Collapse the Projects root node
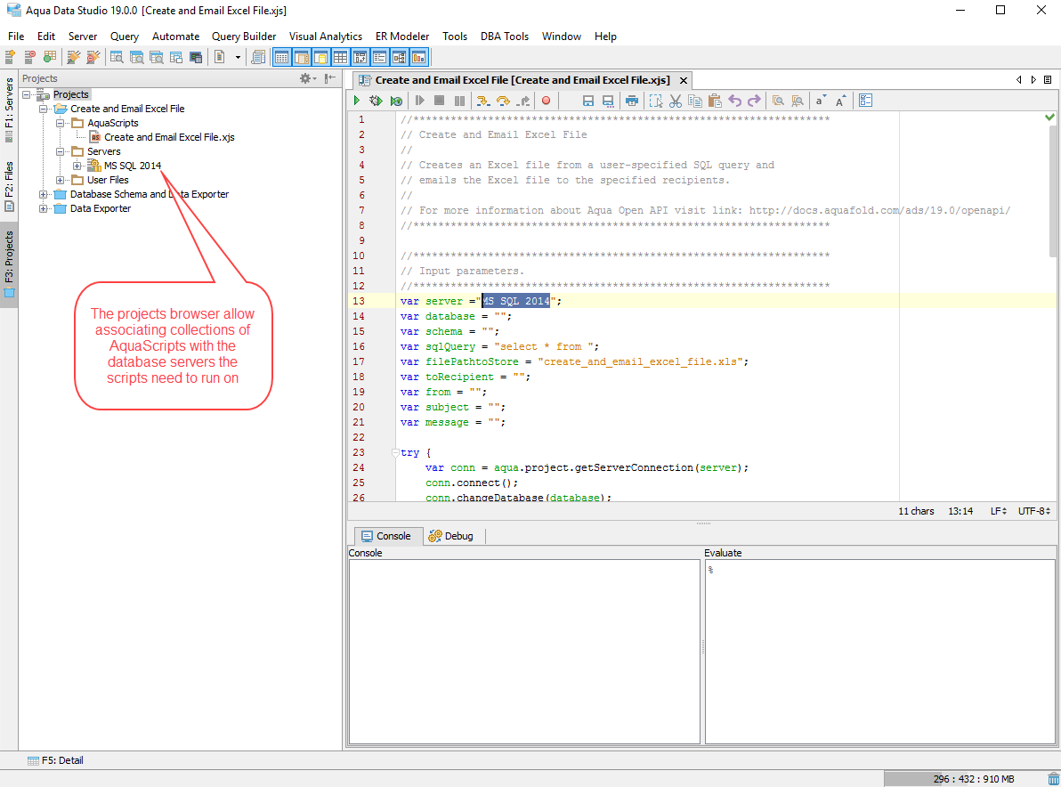Image resolution: width=1061 pixels, height=787 pixels. pos(27,94)
